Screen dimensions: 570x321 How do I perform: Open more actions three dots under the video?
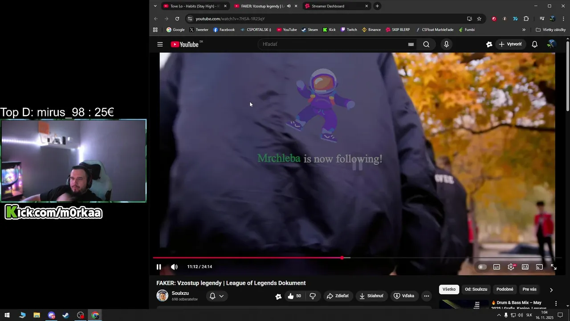(426, 296)
